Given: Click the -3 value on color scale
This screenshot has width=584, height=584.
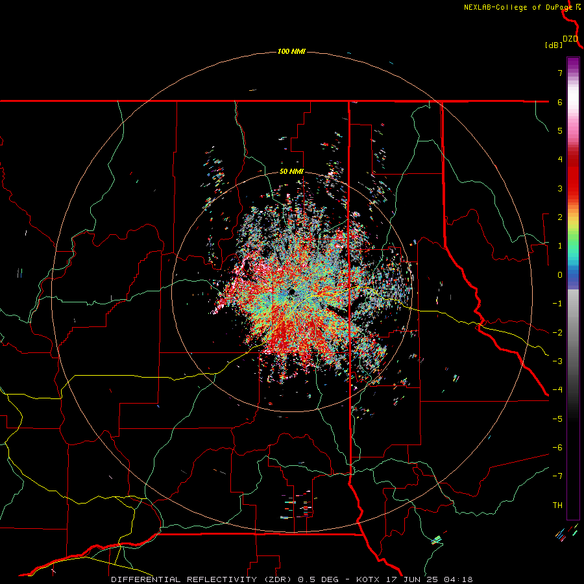Looking at the screenshot, I should coord(557,361).
